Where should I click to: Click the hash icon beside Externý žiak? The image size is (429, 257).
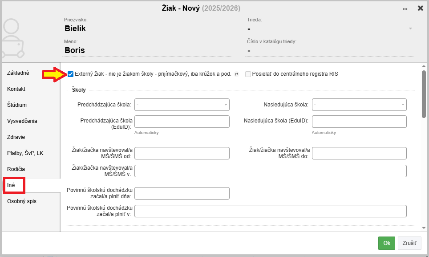(x=236, y=74)
